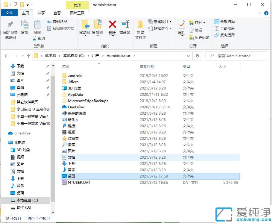Expand the address bar path dropdown arrow
The height and width of the screenshot is (223, 272).
[188, 56]
